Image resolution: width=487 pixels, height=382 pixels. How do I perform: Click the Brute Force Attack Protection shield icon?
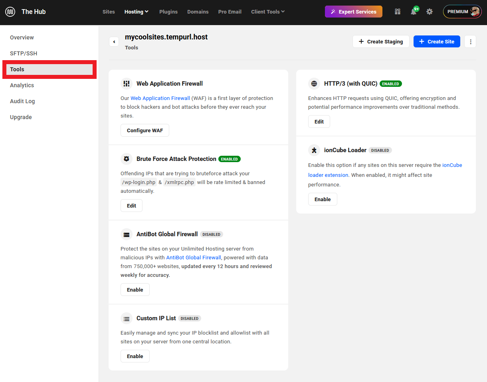(127, 159)
